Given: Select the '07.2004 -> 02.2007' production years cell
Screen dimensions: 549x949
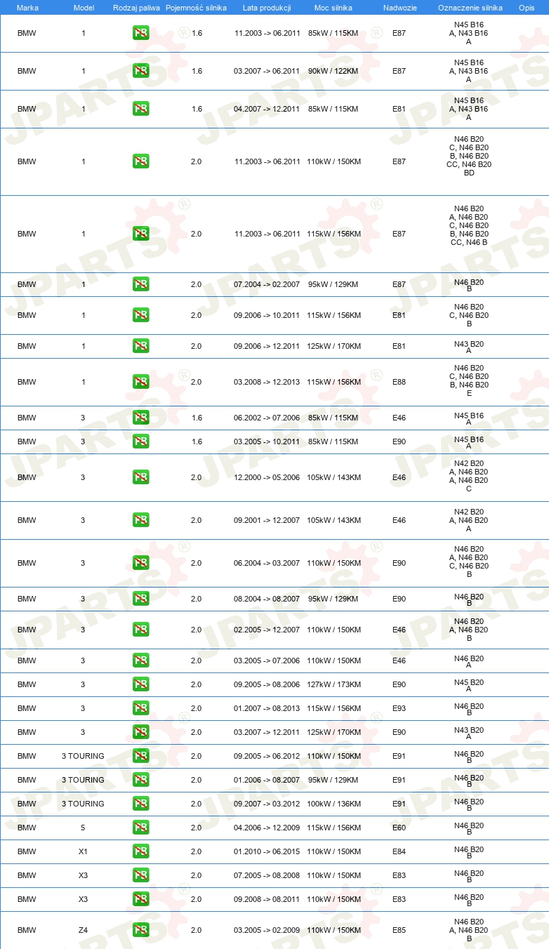Looking at the screenshot, I should [267, 284].
